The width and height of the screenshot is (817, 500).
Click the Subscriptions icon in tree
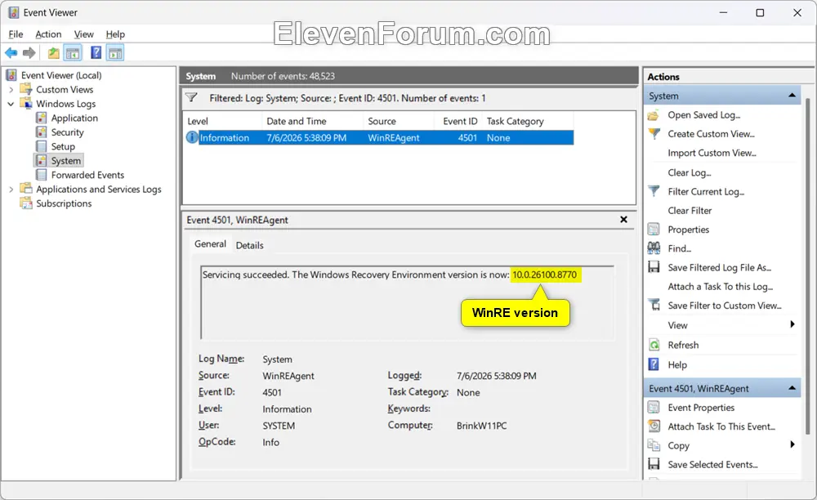(x=26, y=203)
